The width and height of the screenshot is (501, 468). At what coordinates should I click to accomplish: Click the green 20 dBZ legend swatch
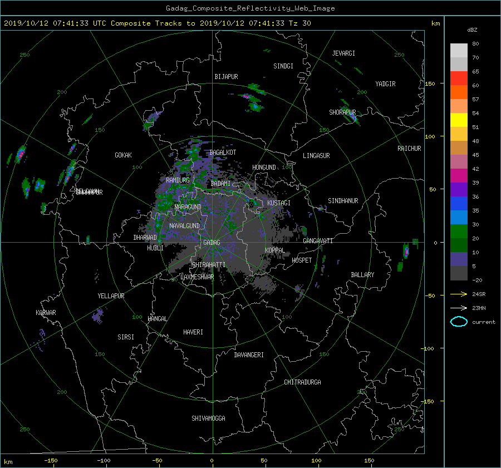[459, 231]
